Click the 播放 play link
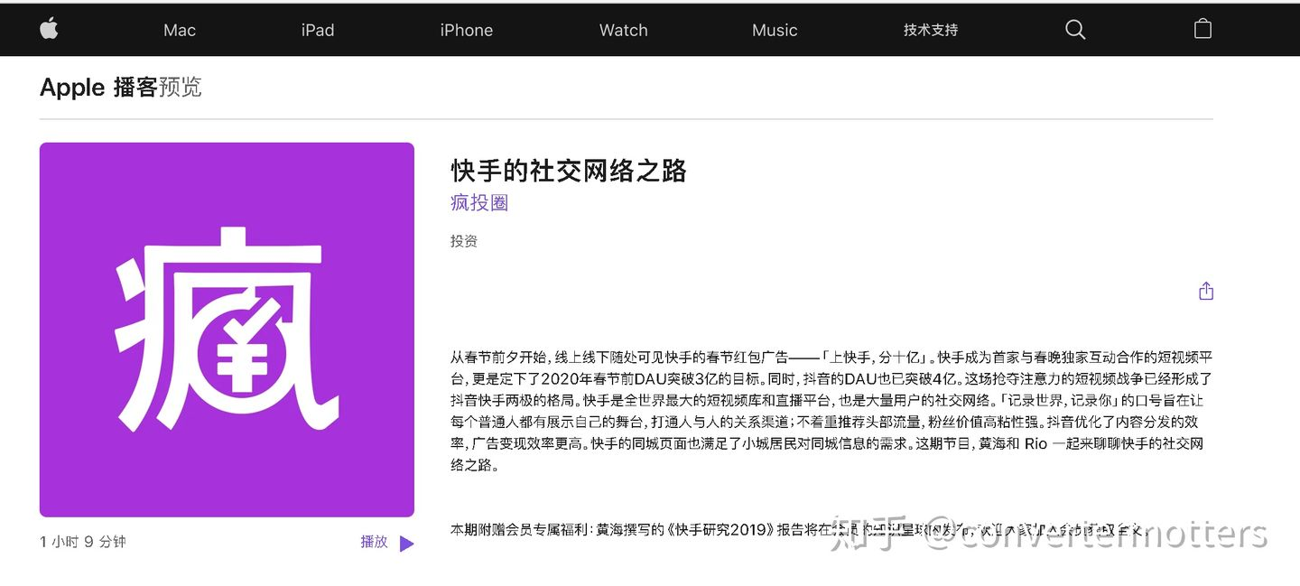Screen dimensions: 1300x586 click(x=374, y=542)
